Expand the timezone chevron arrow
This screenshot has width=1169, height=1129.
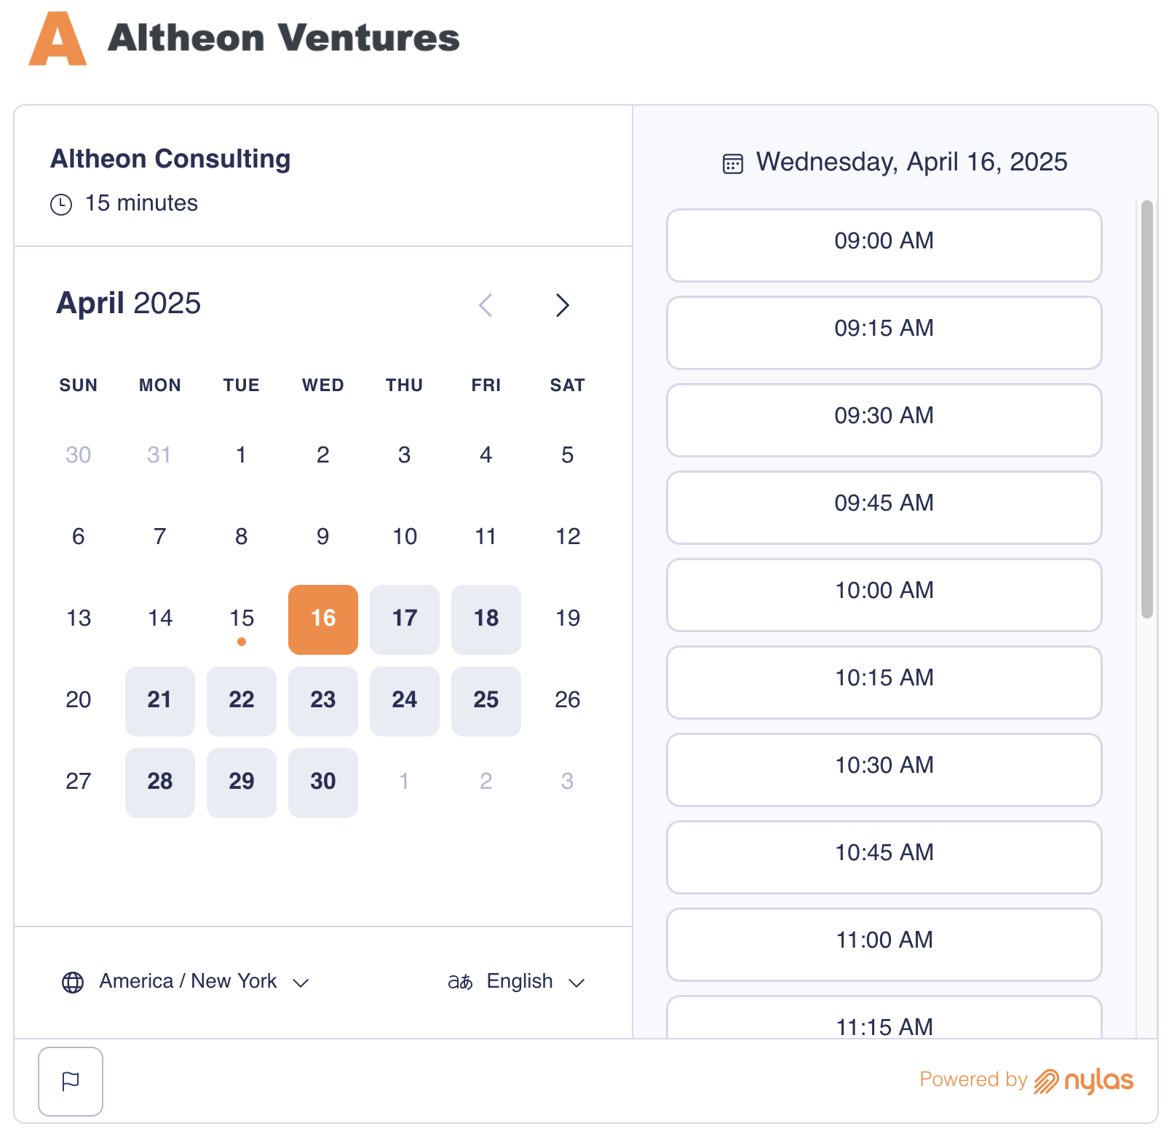point(303,983)
